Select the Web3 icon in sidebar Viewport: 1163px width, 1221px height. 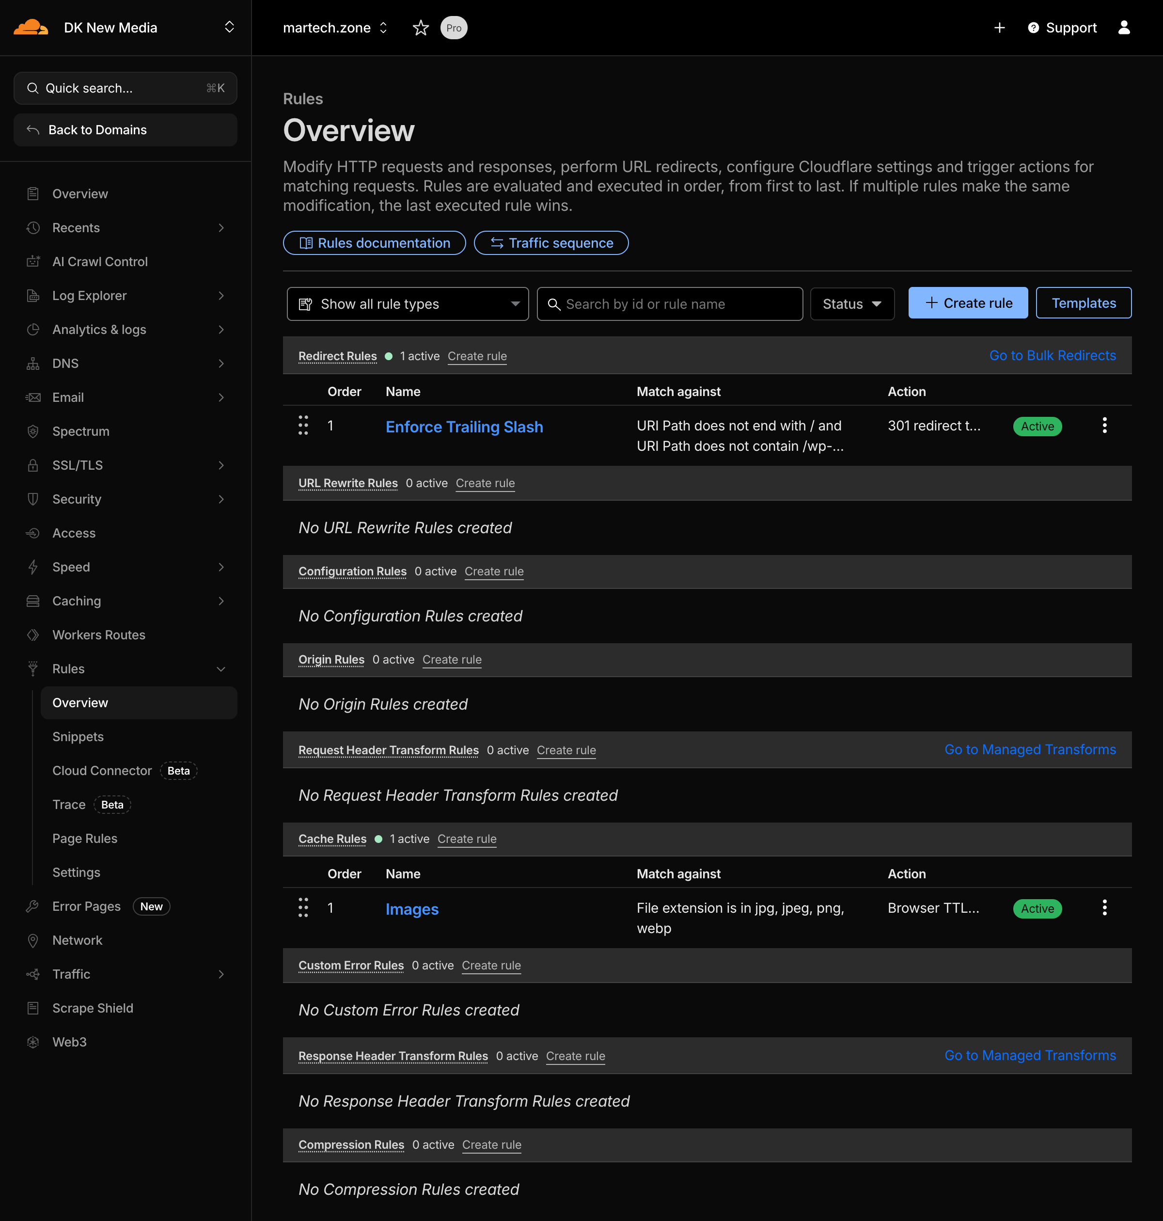(x=33, y=1043)
